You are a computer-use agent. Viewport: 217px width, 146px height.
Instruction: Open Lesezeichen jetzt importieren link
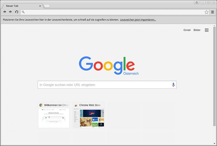[x=138, y=20]
